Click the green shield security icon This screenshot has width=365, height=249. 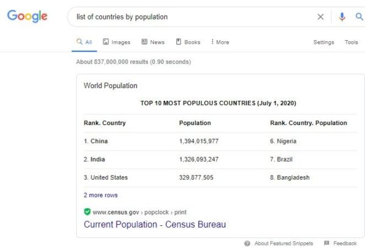(x=87, y=212)
